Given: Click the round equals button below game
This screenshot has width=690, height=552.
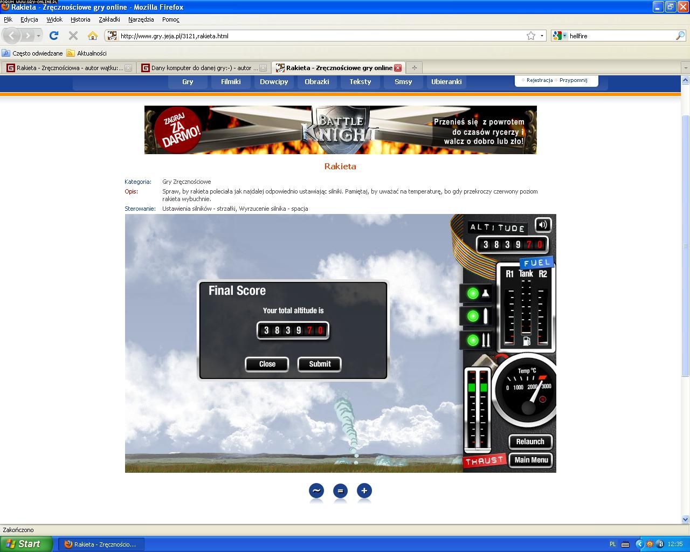Looking at the screenshot, I should [x=340, y=491].
